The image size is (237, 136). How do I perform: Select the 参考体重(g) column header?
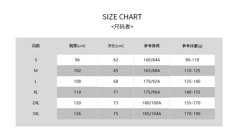point(192,46)
